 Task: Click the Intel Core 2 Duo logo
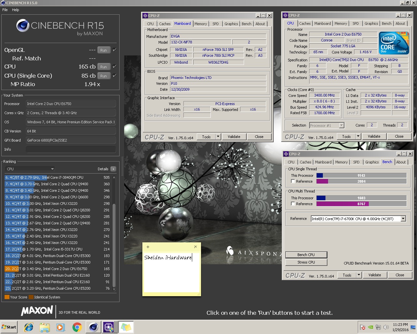point(394,43)
